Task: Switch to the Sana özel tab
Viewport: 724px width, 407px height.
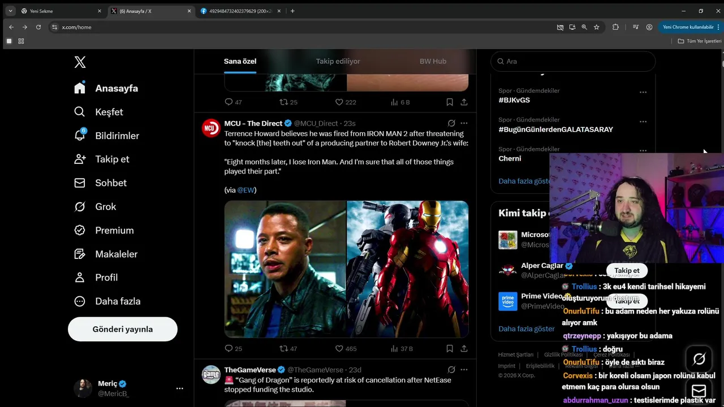Action: tap(240, 61)
